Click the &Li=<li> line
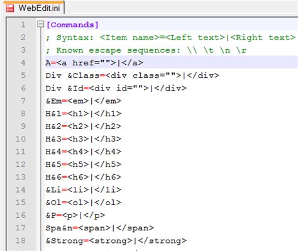 click(x=84, y=190)
